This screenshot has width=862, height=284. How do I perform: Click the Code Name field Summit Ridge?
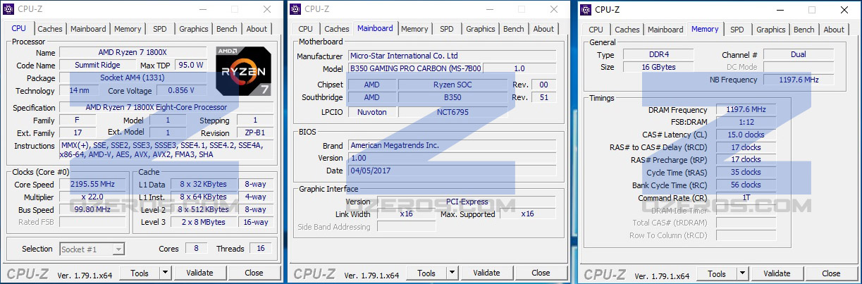(97, 65)
